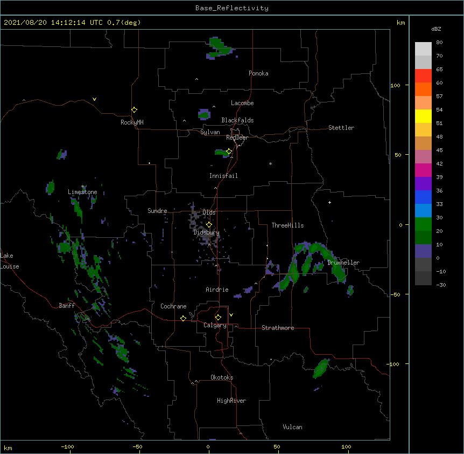Click the Lake Louise label
Viewport: 464px width, 454px height.
[9, 261]
